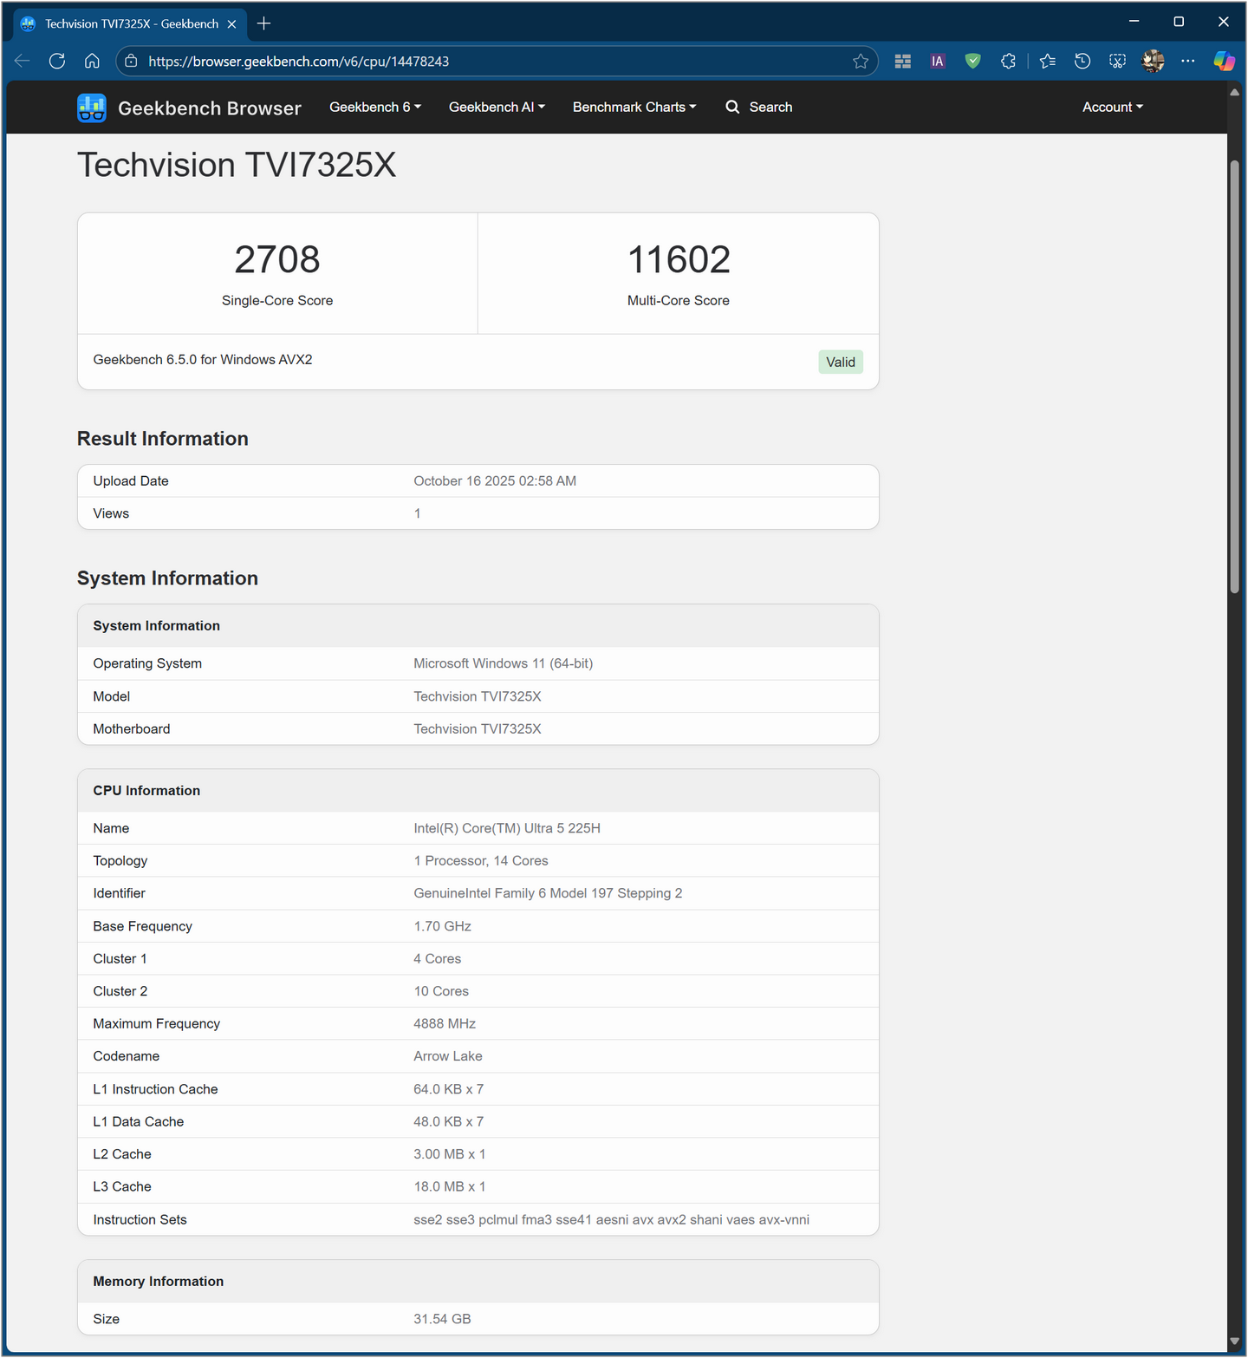This screenshot has height=1358, width=1248.
Task: Click the 2708 Single-Core Score value
Action: tap(277, 259)
